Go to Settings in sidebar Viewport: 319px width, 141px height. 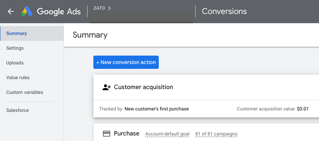32,48
